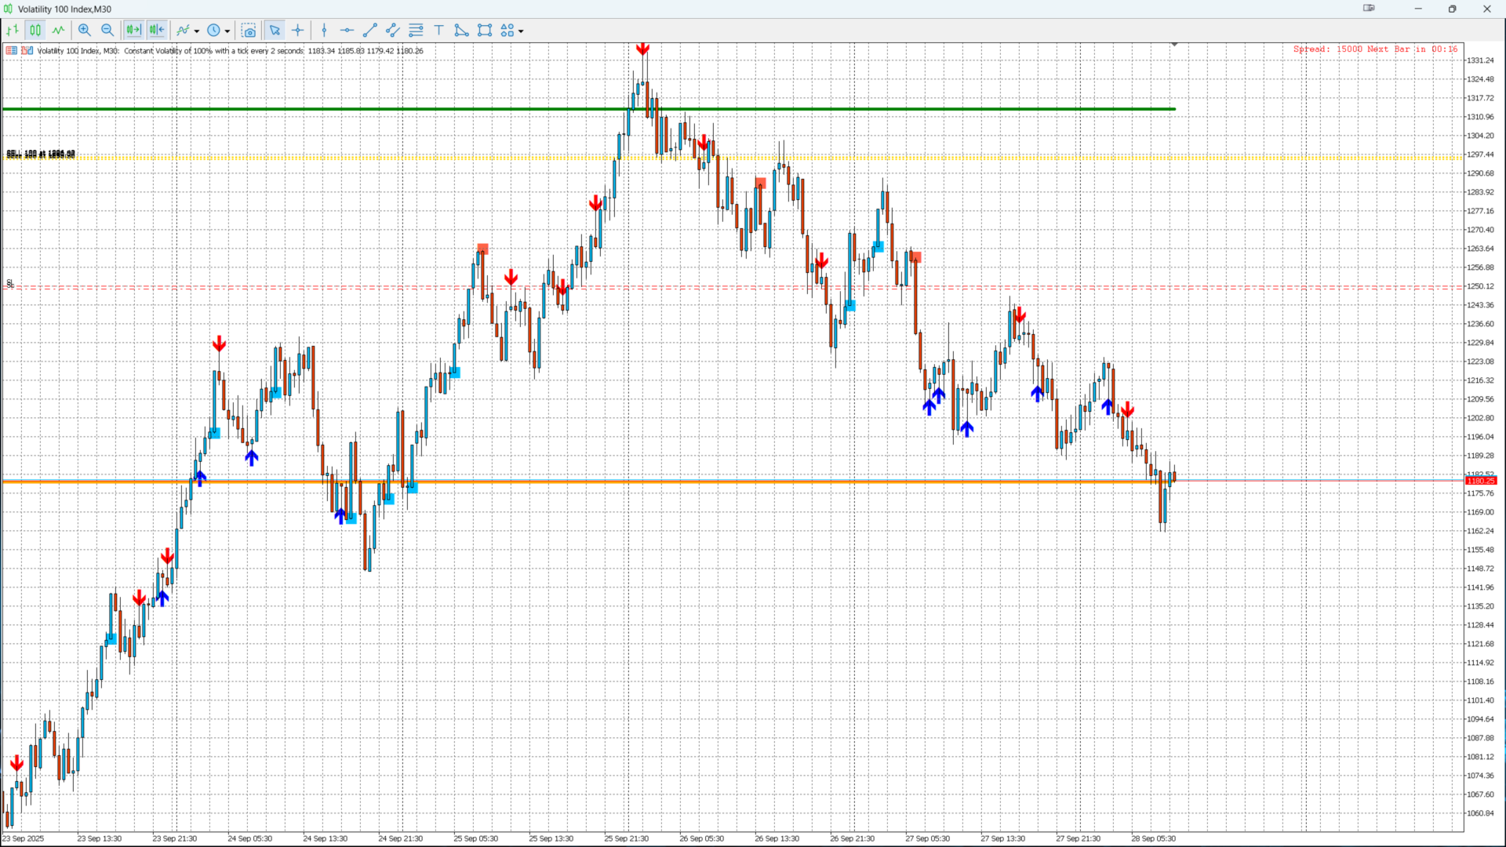Select the text label tool
This screenshot has height=847, width=1506.
pyautogui.click(x=438, y=31)
